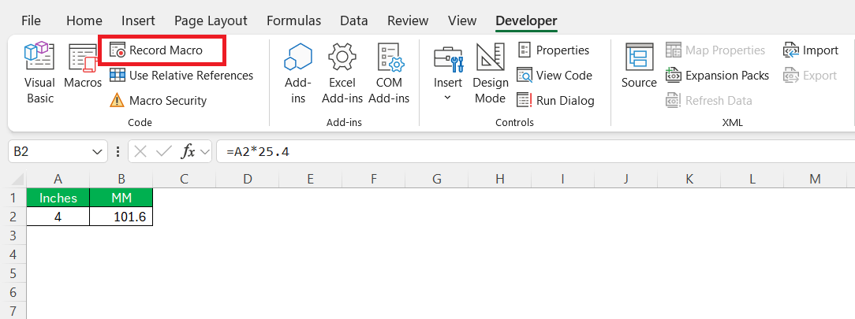Click into the Name Box showing B2

[49, 151]
